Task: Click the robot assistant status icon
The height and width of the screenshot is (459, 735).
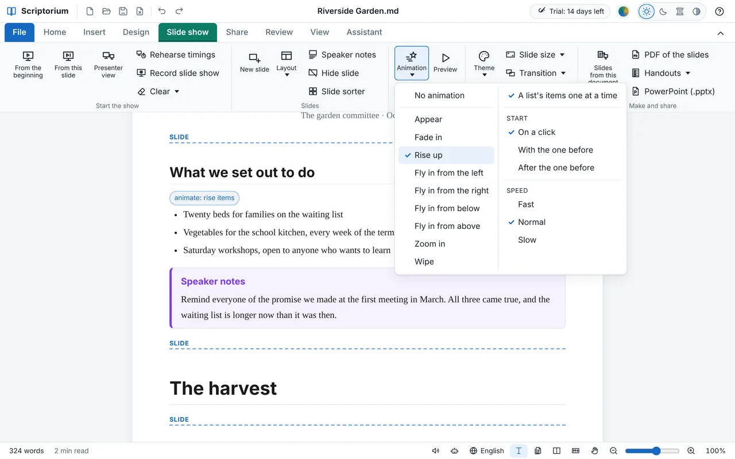Action: 455,451
